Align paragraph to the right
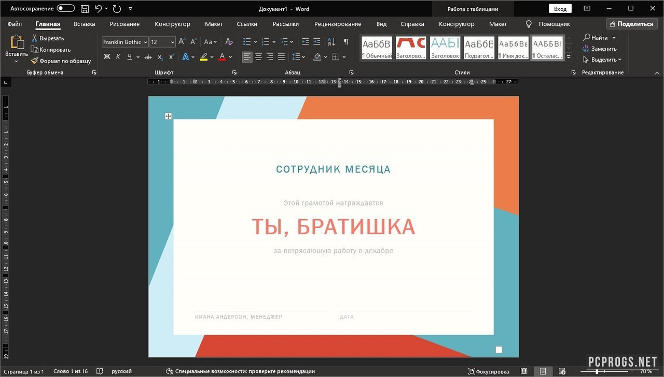This screenshot has width=664, height=377. [270, 57]
